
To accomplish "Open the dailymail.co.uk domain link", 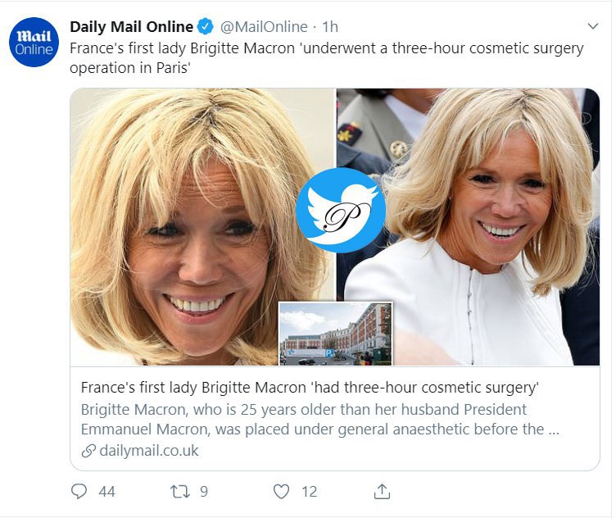I will [x=148, y=451].
